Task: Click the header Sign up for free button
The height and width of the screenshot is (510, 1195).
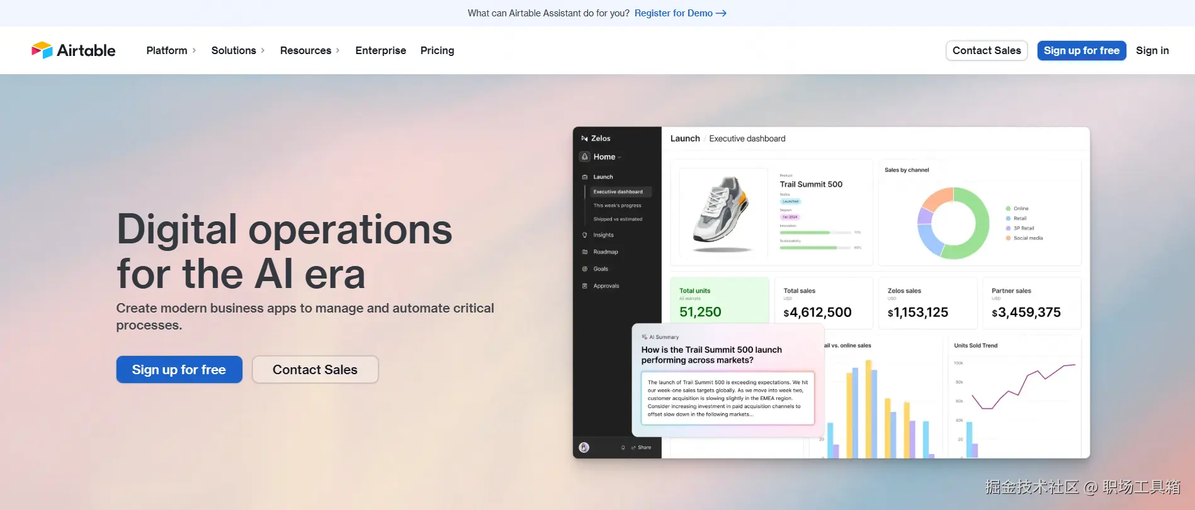Action: 1082,50
